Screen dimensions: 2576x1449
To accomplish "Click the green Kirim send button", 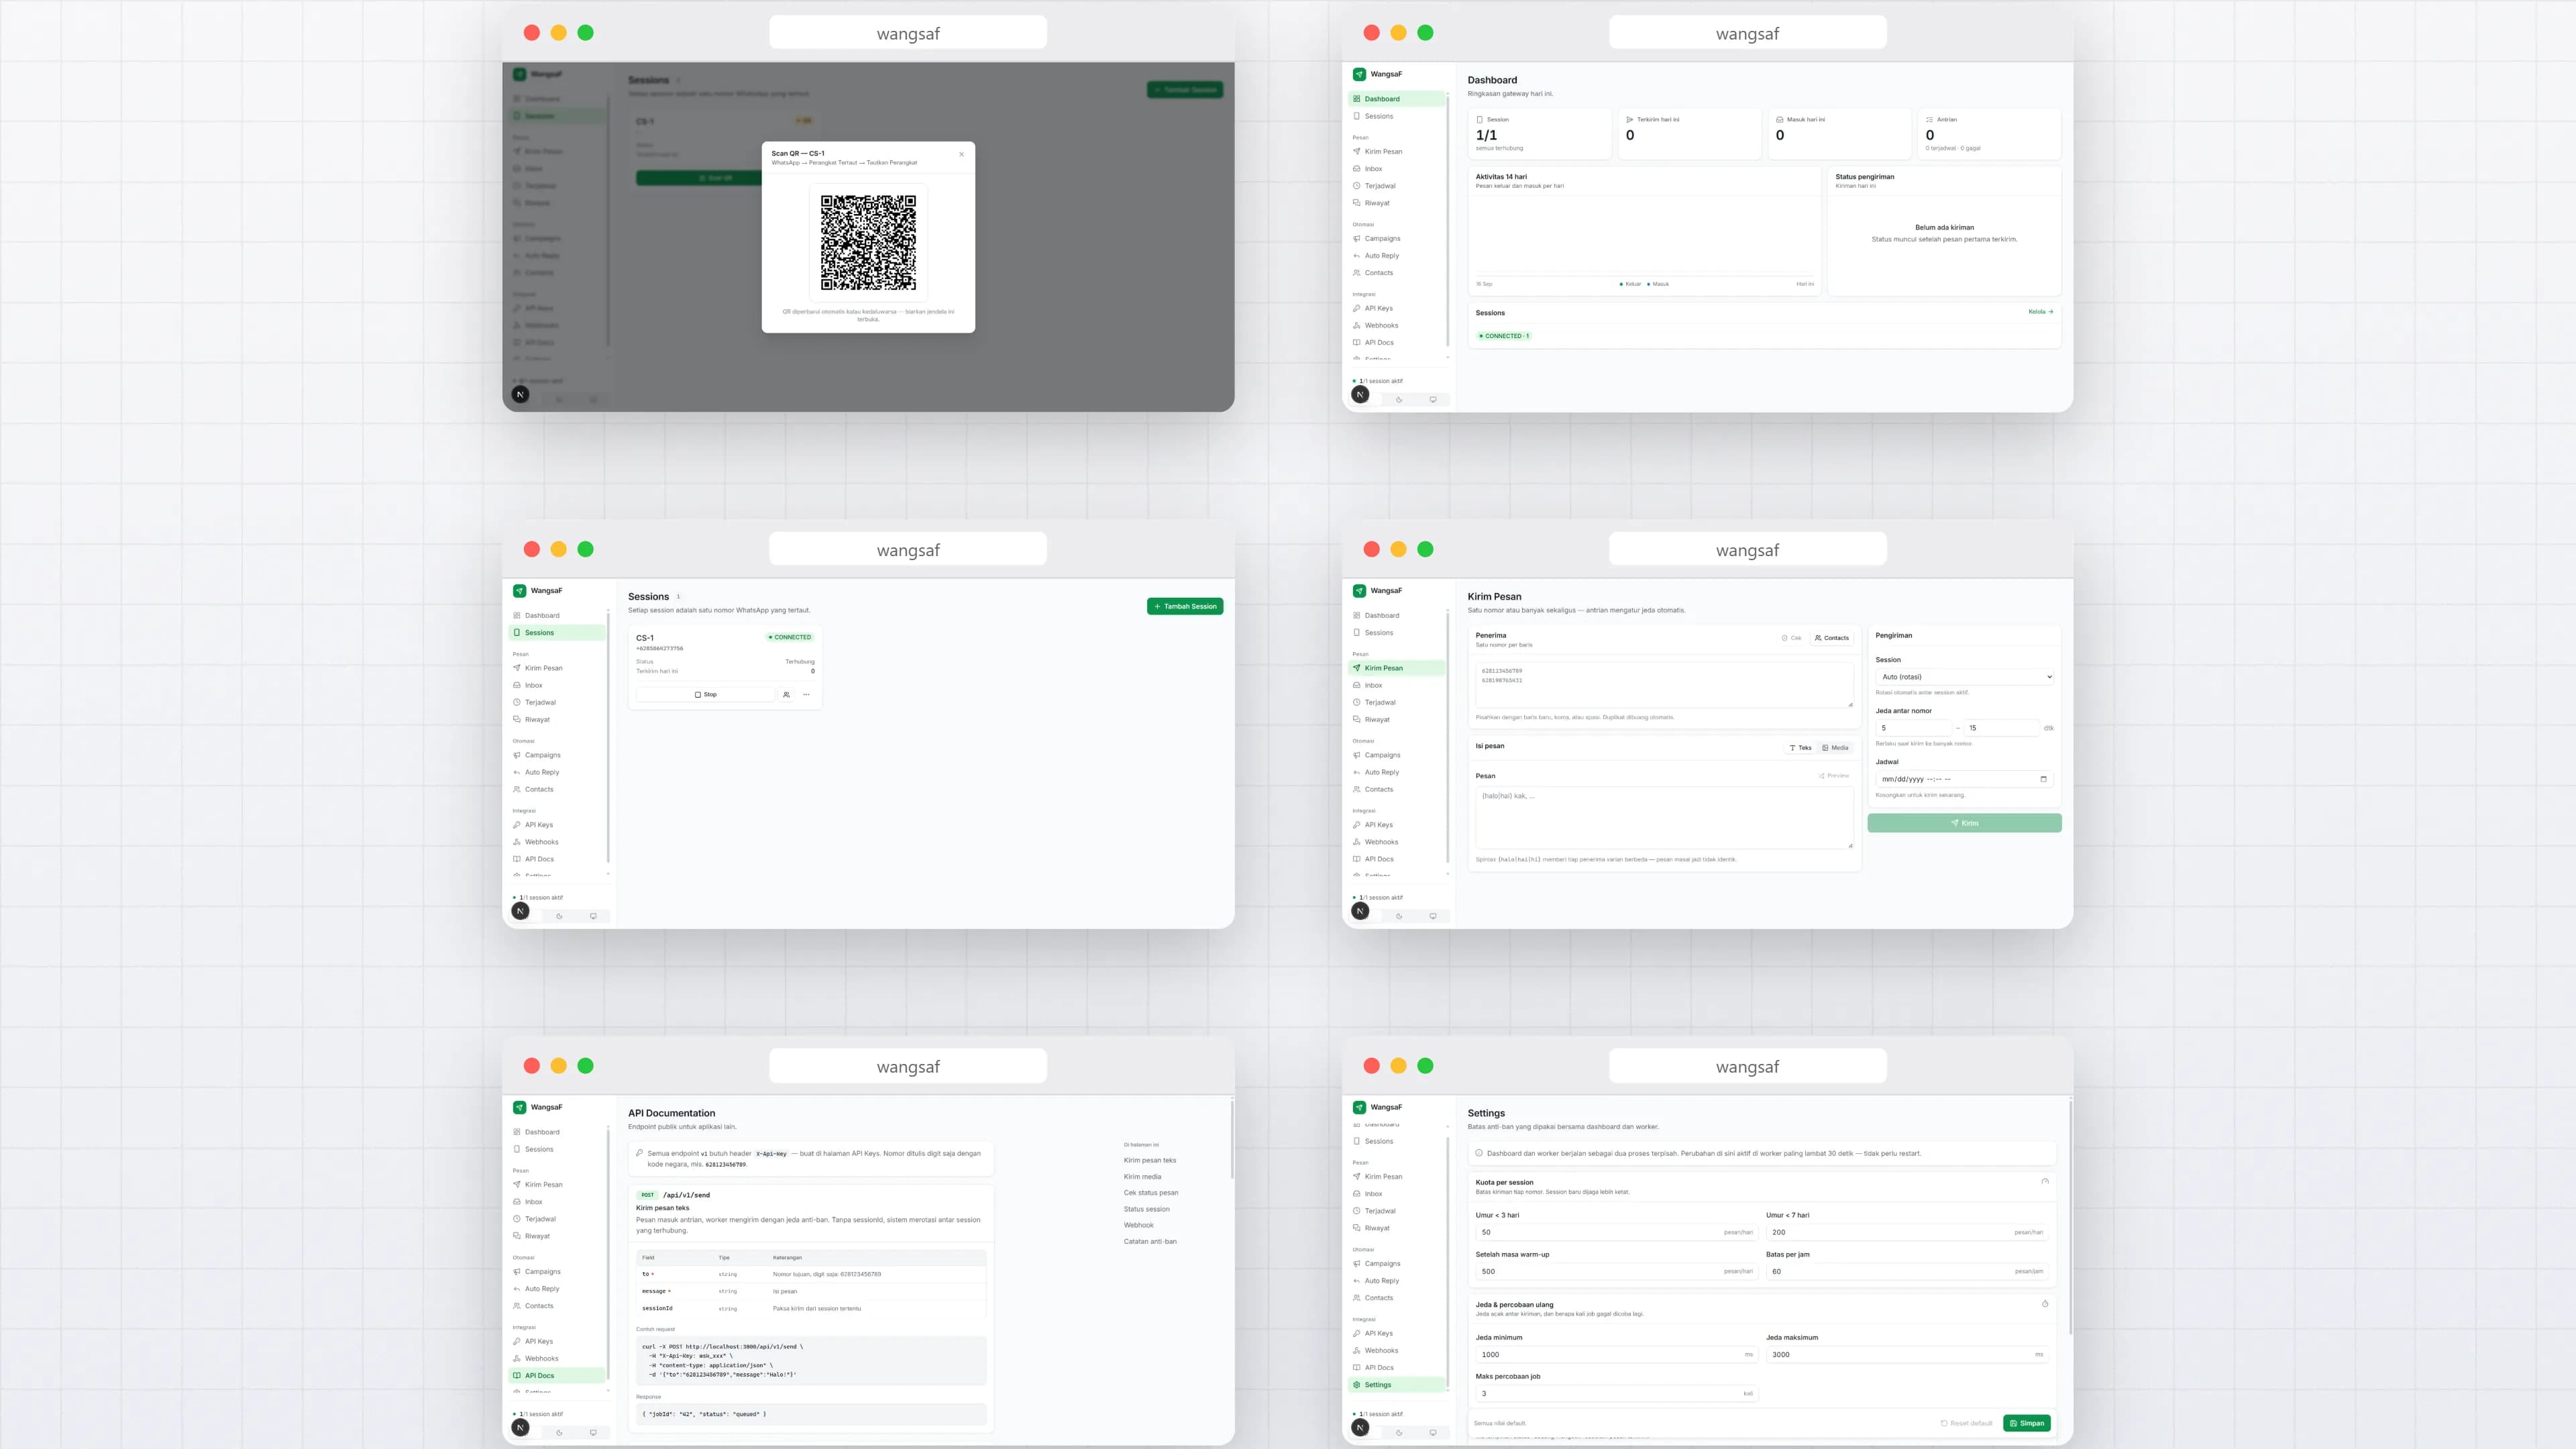I will (x=1965, y=823).
